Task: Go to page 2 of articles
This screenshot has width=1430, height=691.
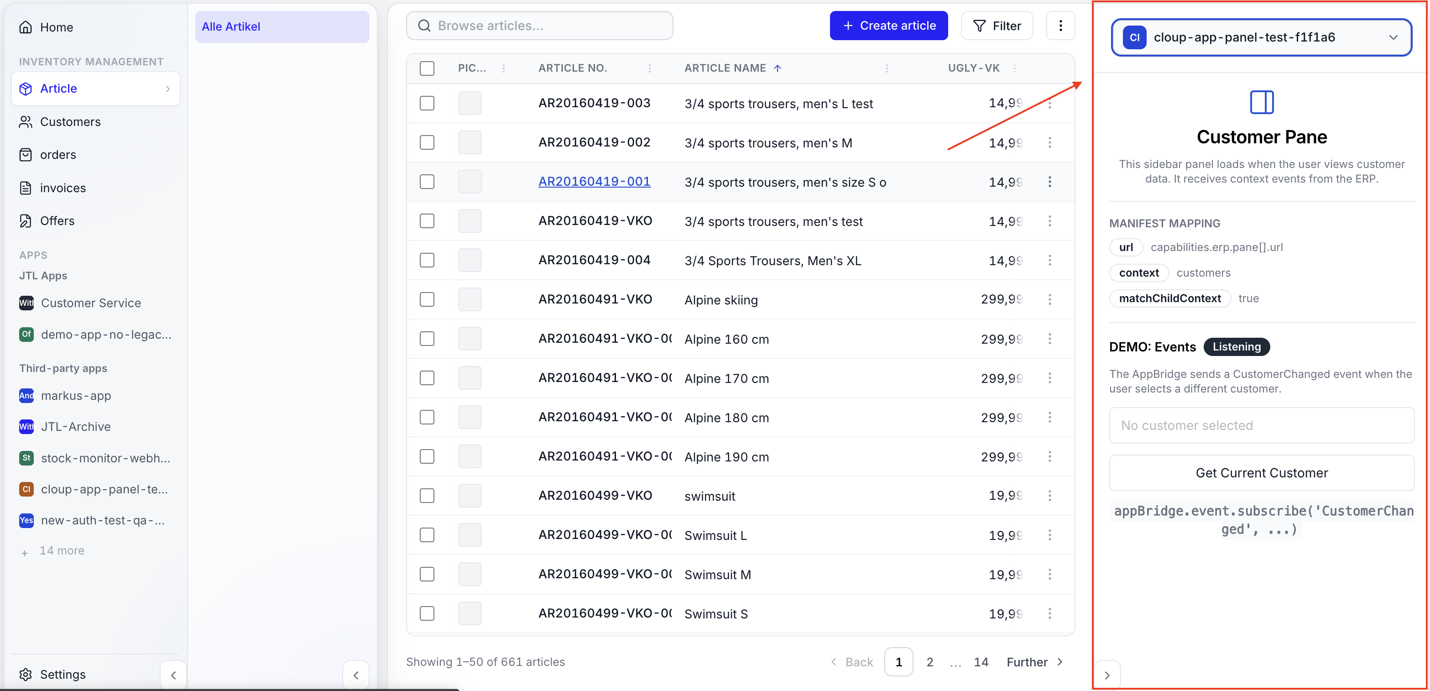Action: pyautogui.click(x=930, y=662)
